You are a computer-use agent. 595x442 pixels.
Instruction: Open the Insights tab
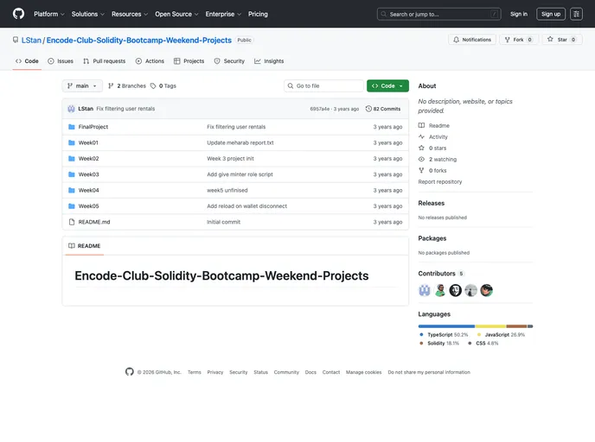(269, 61)
